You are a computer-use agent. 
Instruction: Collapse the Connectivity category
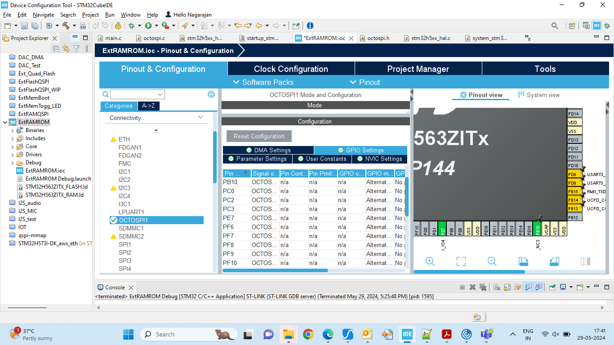pyautogui.click(x=200, y=117)
